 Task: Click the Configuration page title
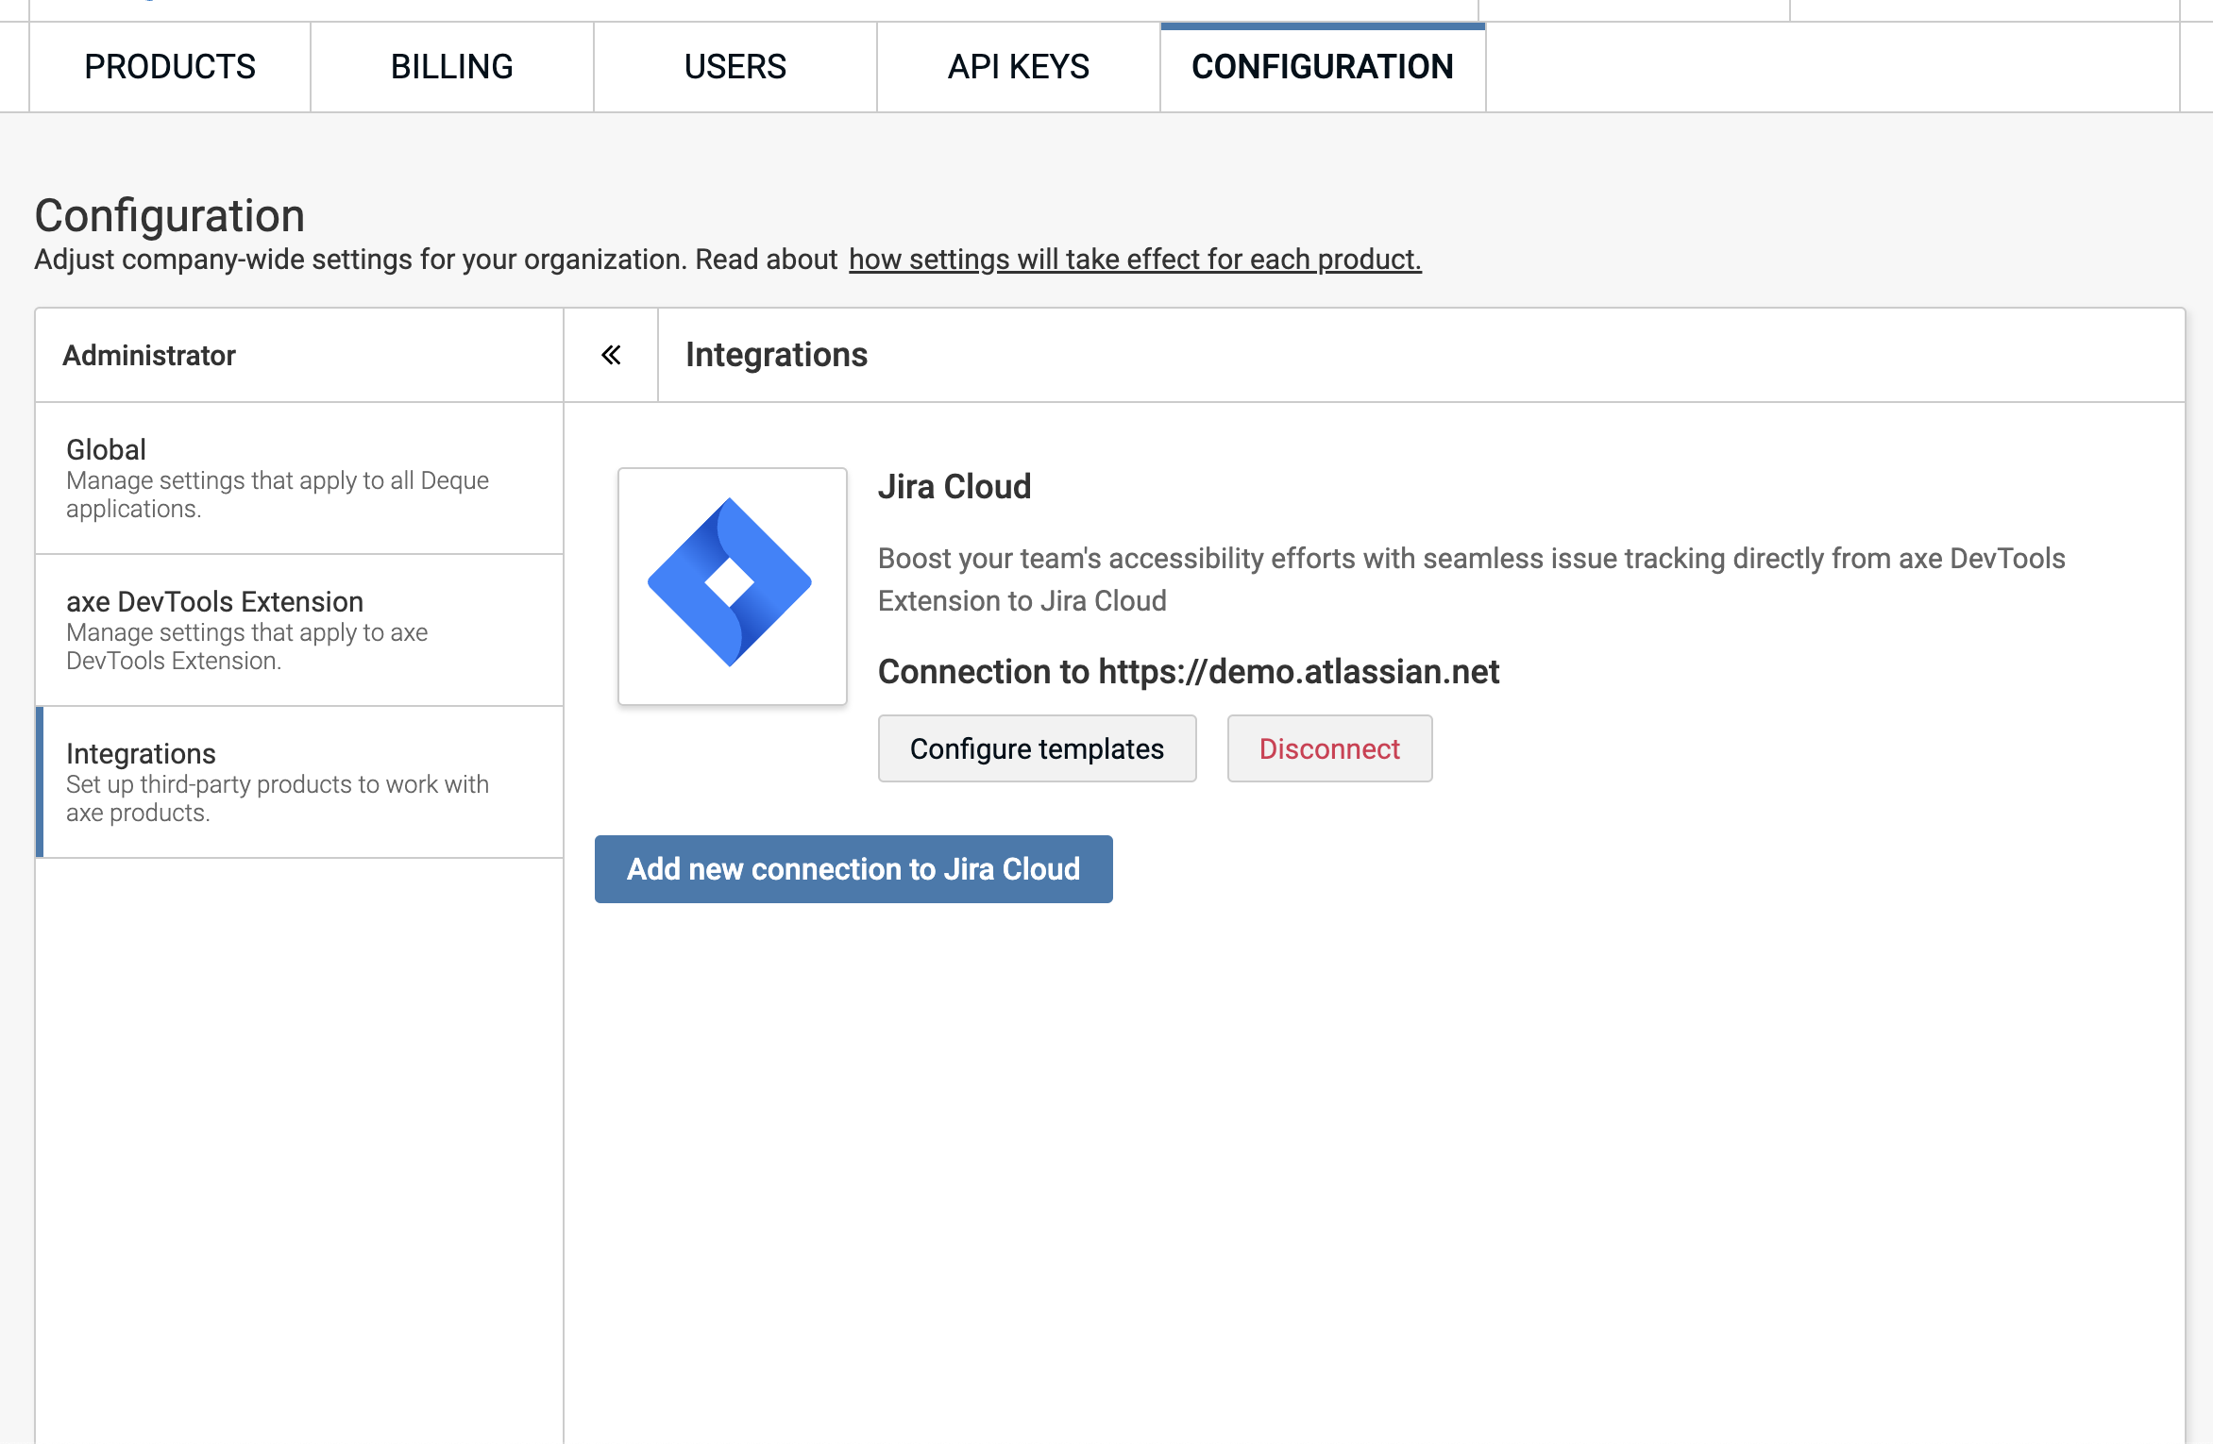(169, 214)
